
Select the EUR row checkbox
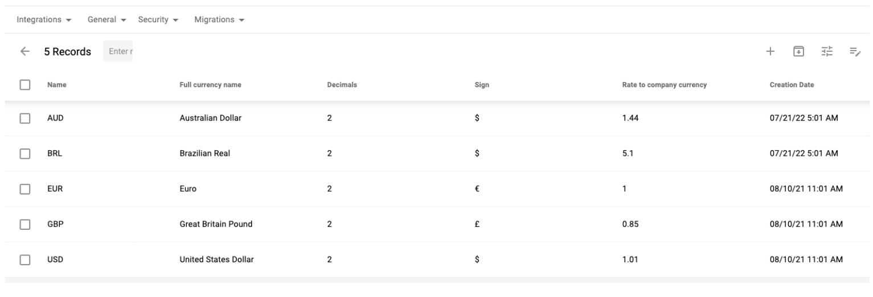coord(24,189)
